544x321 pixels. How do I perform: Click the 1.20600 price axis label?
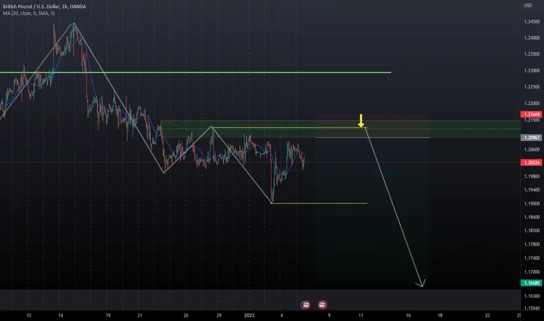click(x=532, y=149)
